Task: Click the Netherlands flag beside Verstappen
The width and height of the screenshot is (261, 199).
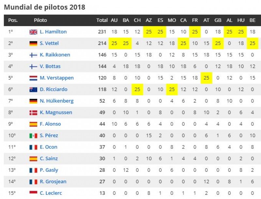Action: [x=33, y=78]
